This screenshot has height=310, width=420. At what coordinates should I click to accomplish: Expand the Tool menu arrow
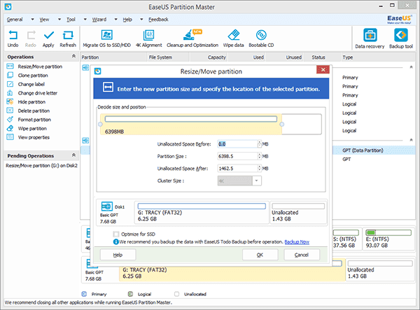(x=85, y=20)
